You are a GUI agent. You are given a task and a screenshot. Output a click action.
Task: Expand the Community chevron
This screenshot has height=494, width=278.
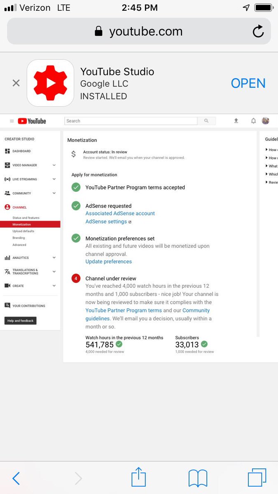[54, 193]
